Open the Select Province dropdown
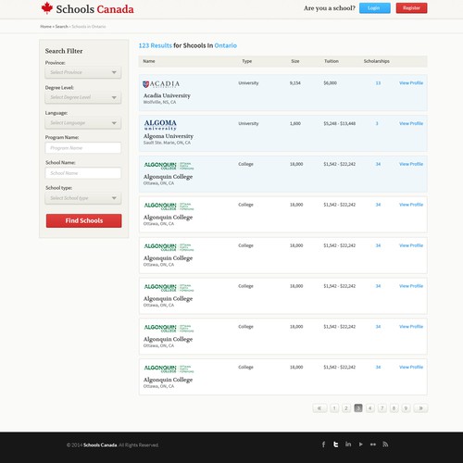463x463 pixels. point(83,72)
